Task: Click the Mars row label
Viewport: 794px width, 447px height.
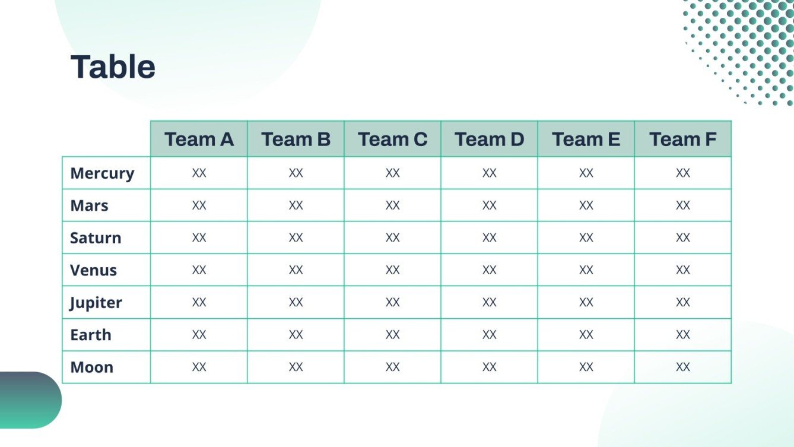Action: 89,206
